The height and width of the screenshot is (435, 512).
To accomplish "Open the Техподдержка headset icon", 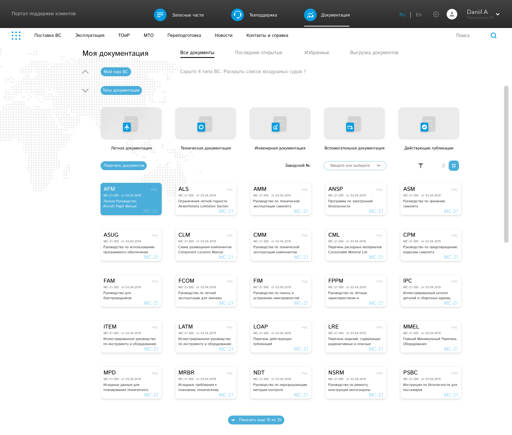I will pyautogui.click(x=237, y=15).
